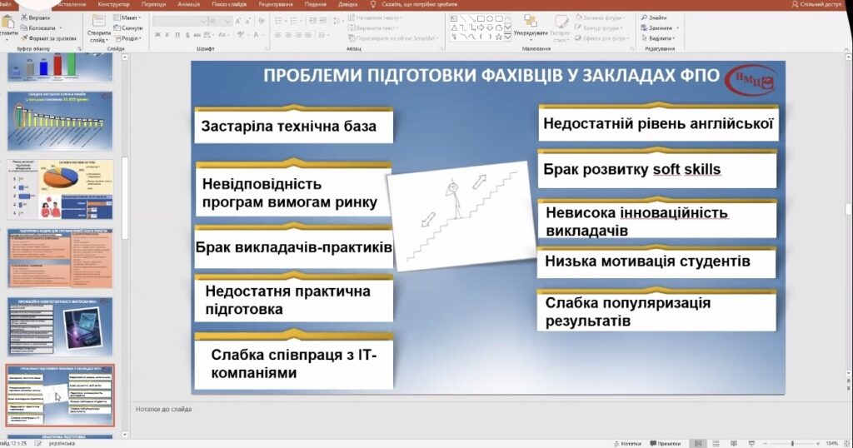Viewport: 853px width, 448px height.
Task: Switch to the Animation (Анімація) tab
Action: point(188,4)
